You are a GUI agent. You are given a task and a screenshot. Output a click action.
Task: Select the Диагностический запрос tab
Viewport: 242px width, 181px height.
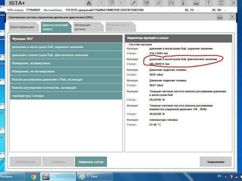[56, 27]
